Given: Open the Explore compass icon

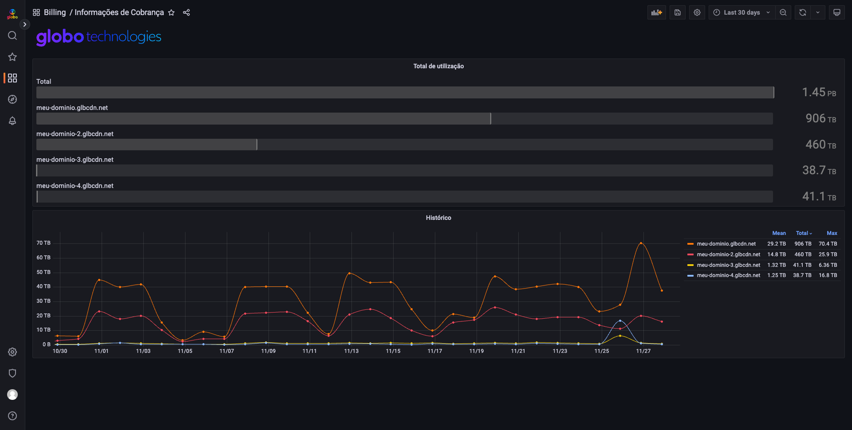Looking at the screenshot, I should [12, 99].
